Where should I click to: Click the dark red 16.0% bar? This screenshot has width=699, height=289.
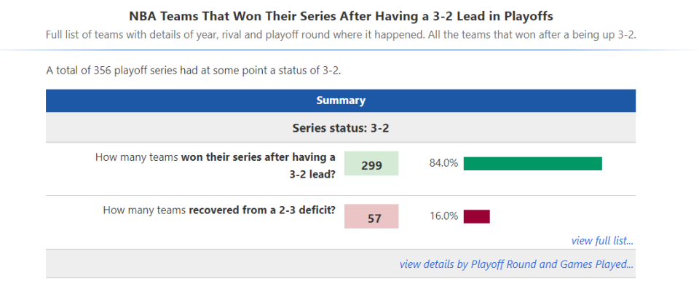pyautogui.click(x=476, y=216)
